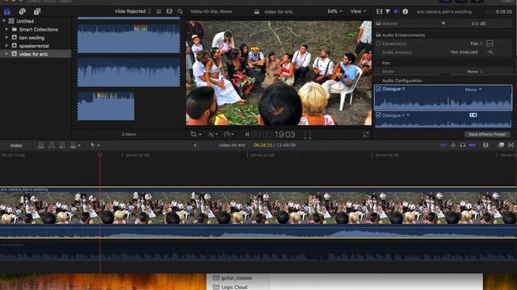The height and width of the screenshot is (290, 517).
Task: Open the retime speed dropdown
Action: point(229,135)
